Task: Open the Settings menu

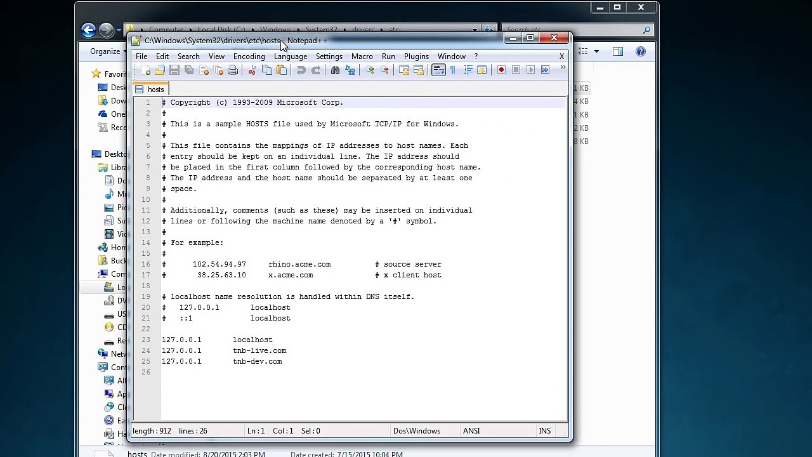Action: click(329, 56)
